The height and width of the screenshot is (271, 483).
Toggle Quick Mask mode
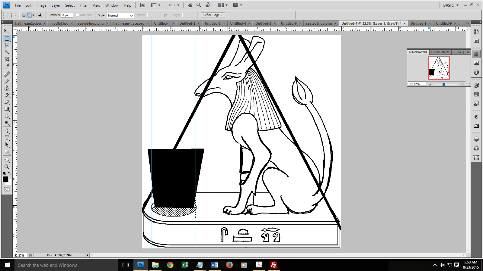(x=7, y=189)
